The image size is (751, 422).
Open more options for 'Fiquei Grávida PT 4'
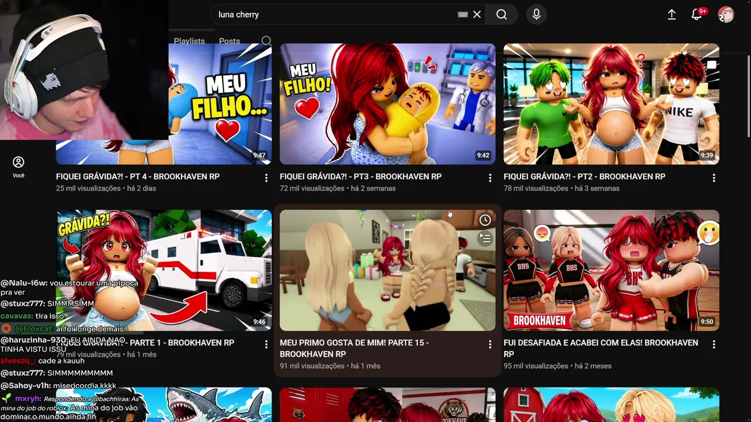pyautogui.click(x=266, y=178)
